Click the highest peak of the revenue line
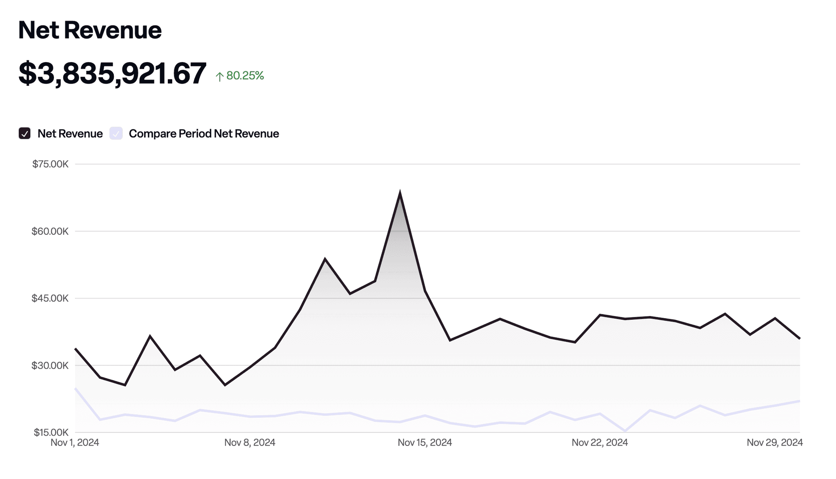836x479 pixels. [x=400, y=193]
